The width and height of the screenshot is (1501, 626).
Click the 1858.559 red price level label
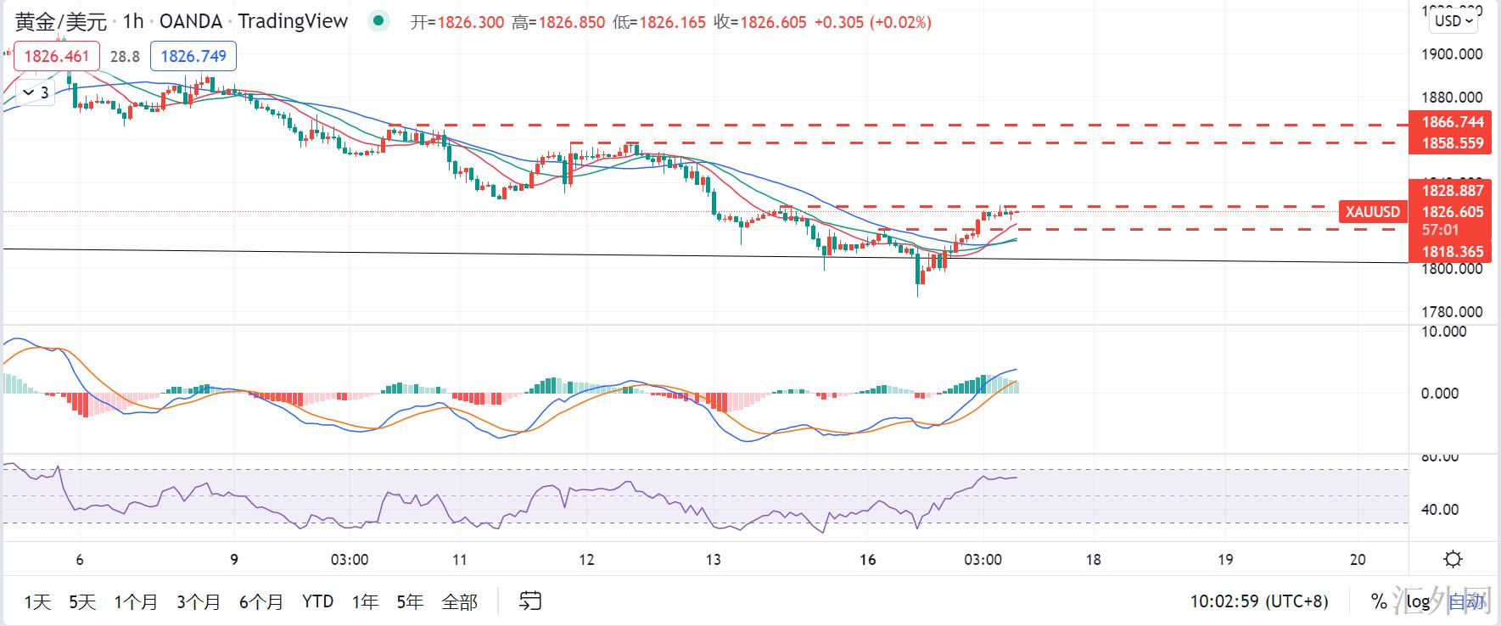tap(1453, 143)
